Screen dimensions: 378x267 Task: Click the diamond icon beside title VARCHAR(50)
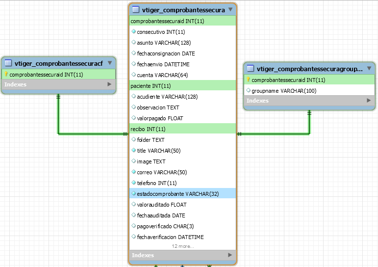(x=133, y=150)
